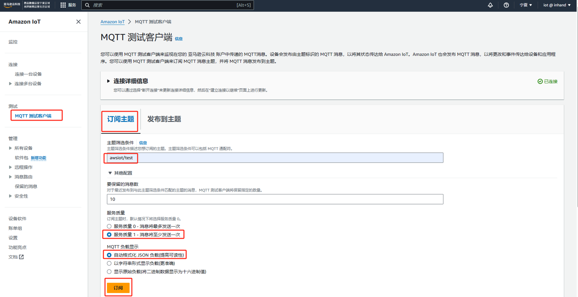Click the search magnifier icon
The width and height of the screenshot is (578, 297).
coord(87,5)
